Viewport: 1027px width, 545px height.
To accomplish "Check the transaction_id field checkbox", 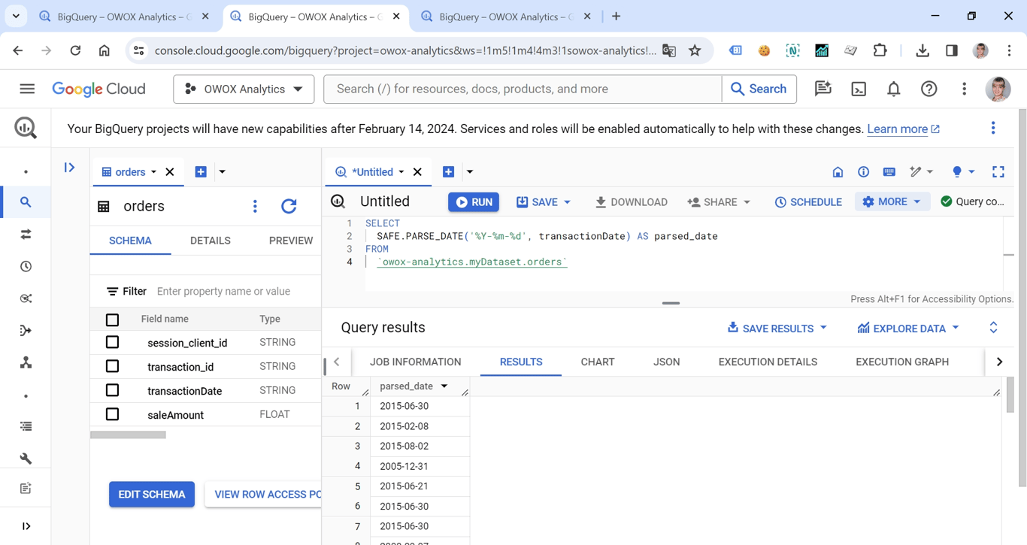I will point(112,366).
